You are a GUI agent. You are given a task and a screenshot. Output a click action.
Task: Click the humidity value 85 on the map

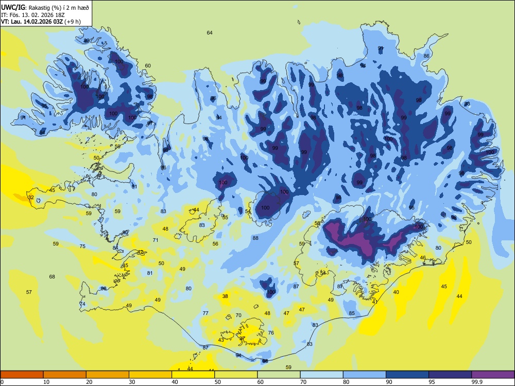352,313
